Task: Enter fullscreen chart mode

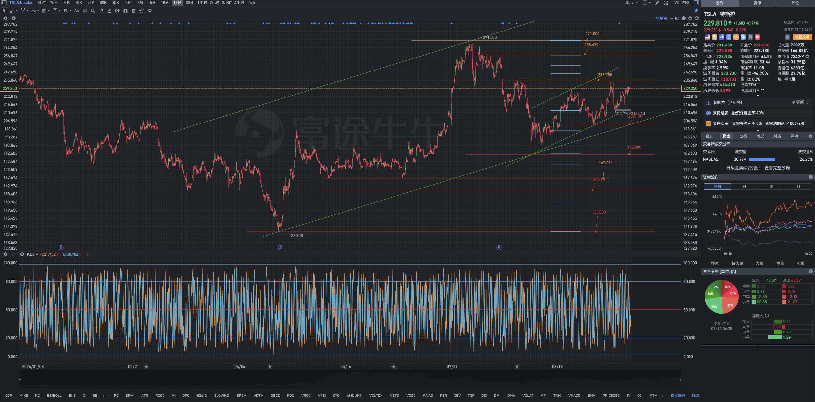Action: (x=666, y=3)
